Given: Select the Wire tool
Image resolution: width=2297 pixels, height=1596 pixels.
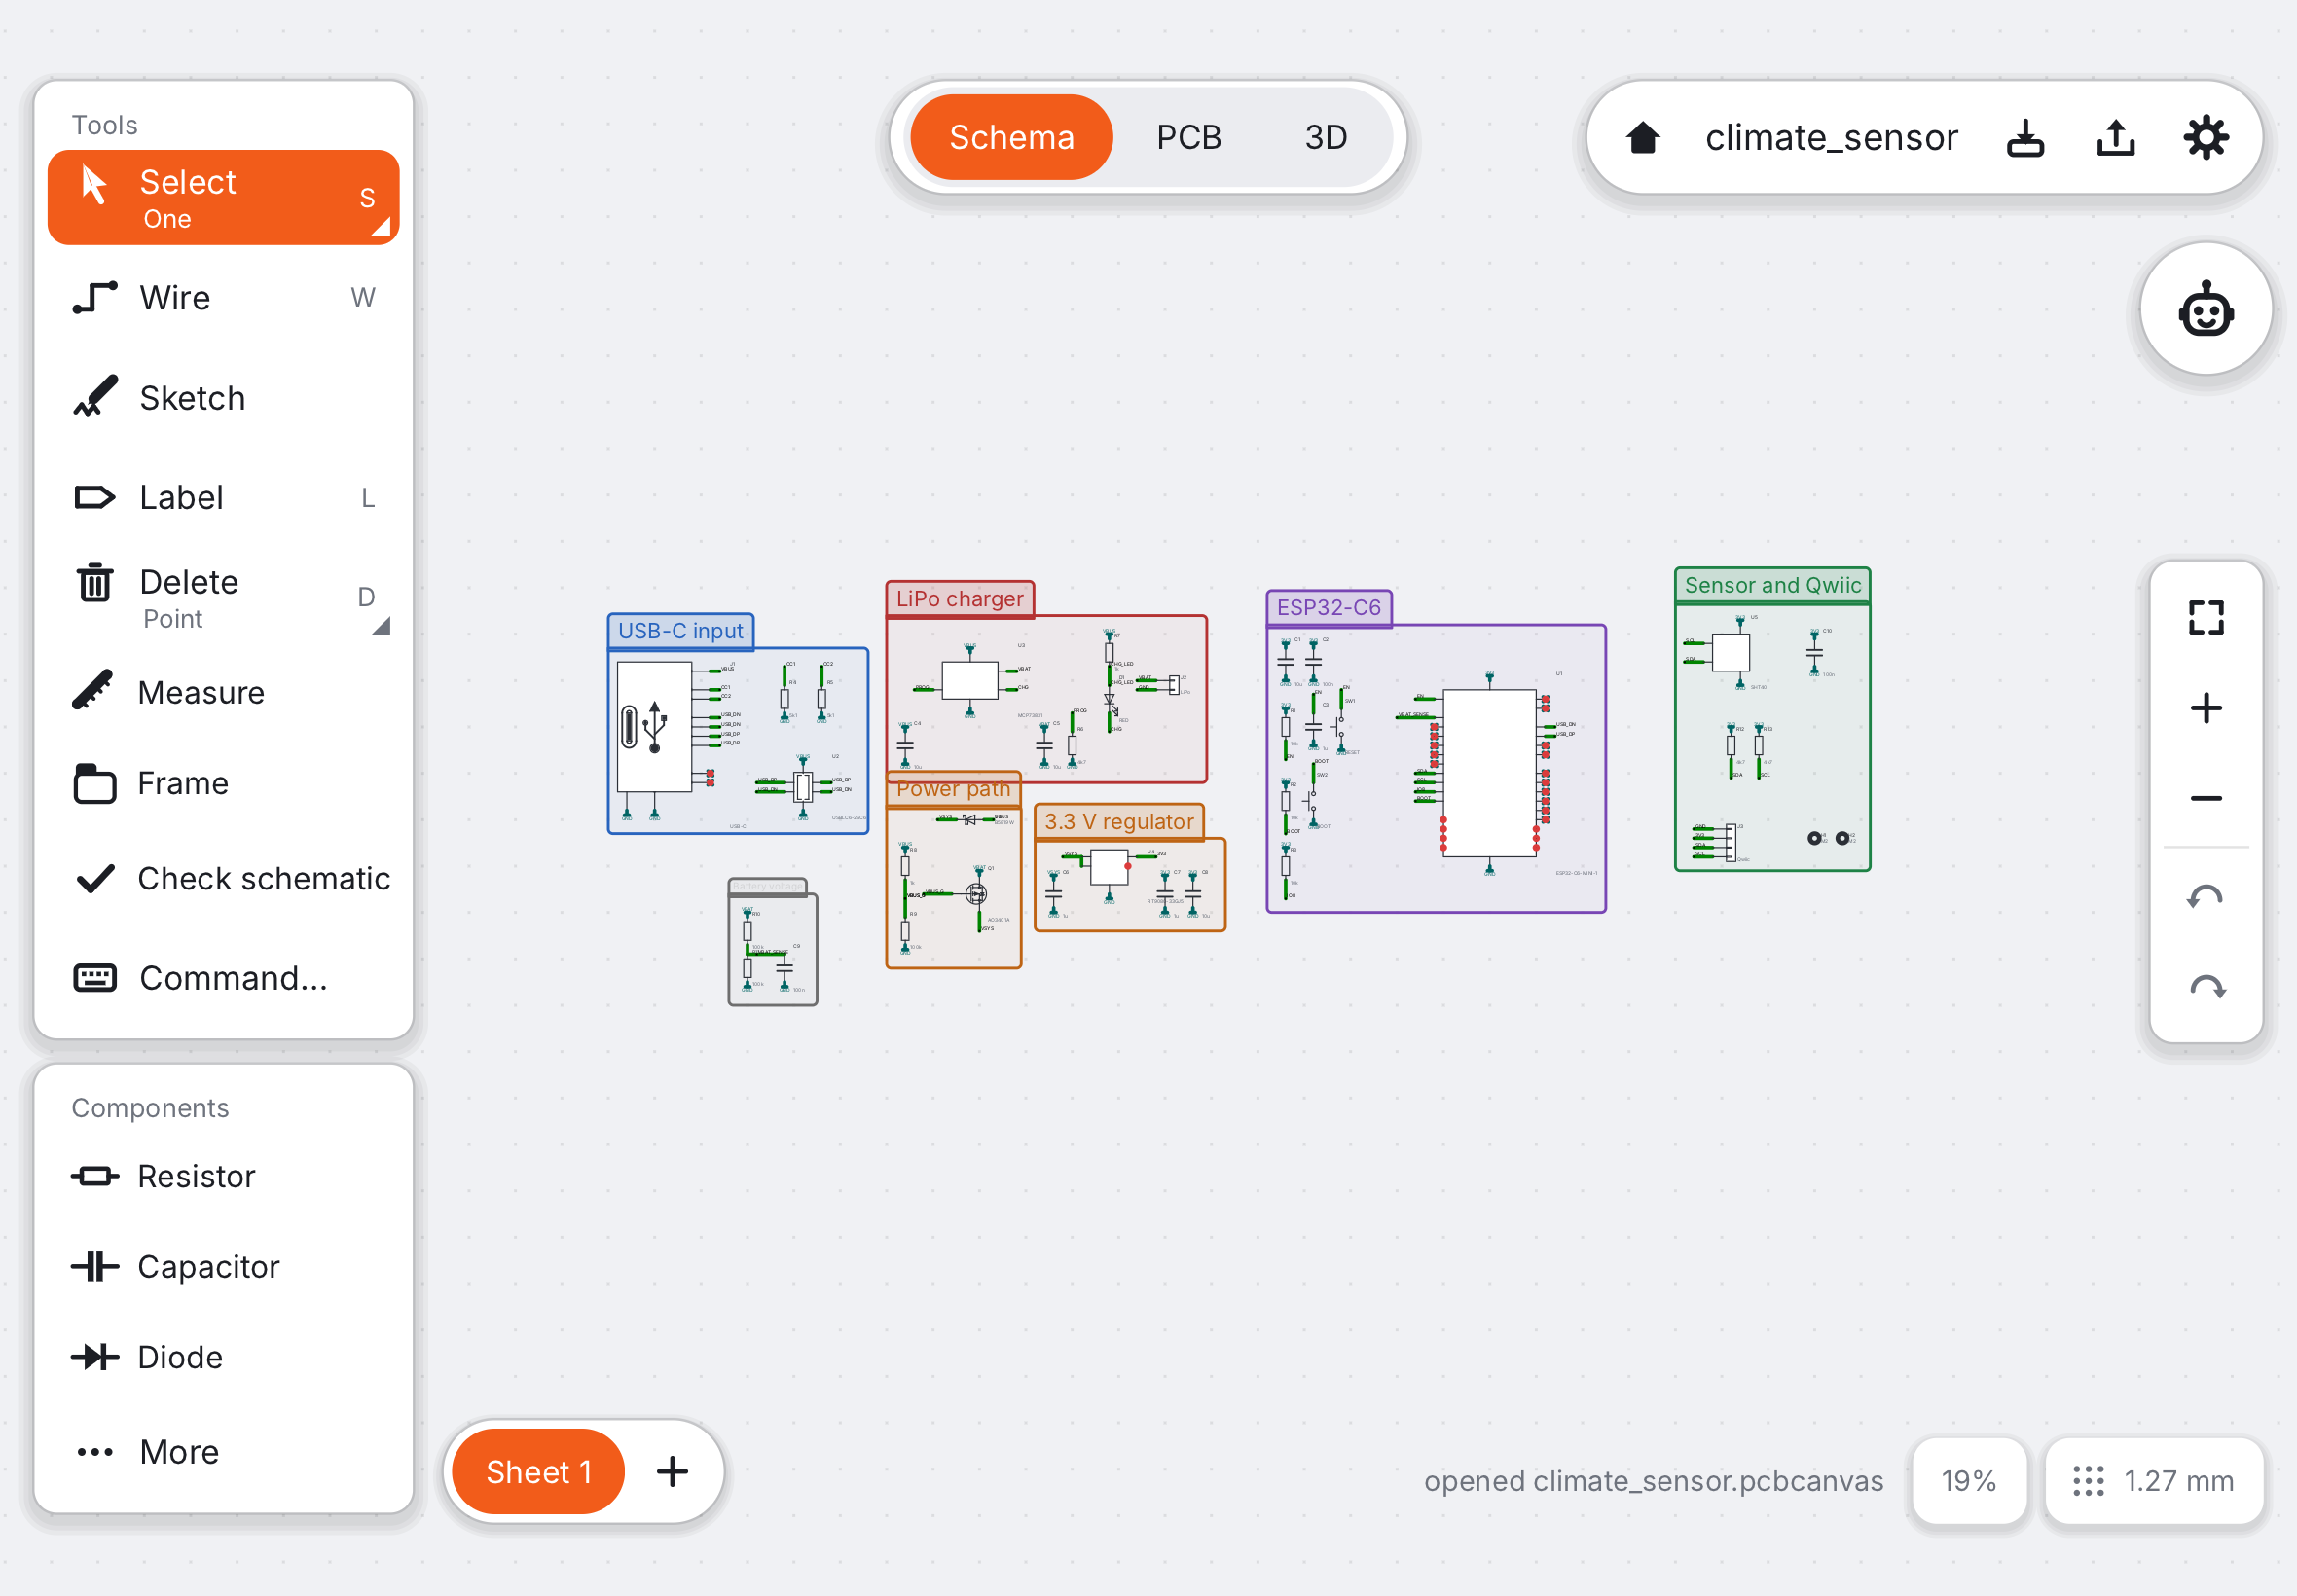Looking at the screenshot, I should tap(223, 298).
